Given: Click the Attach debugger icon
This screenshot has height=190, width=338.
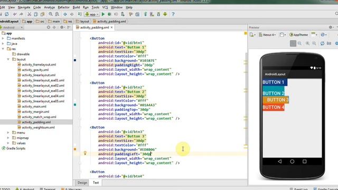Looking at the screenshot, I should click(123, 14).
